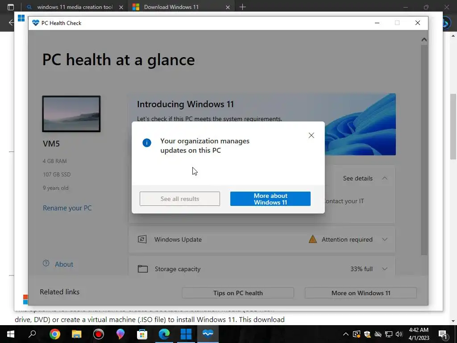Click the Storage capacity folder icon
457x343 pixels.
pos(142,268)
